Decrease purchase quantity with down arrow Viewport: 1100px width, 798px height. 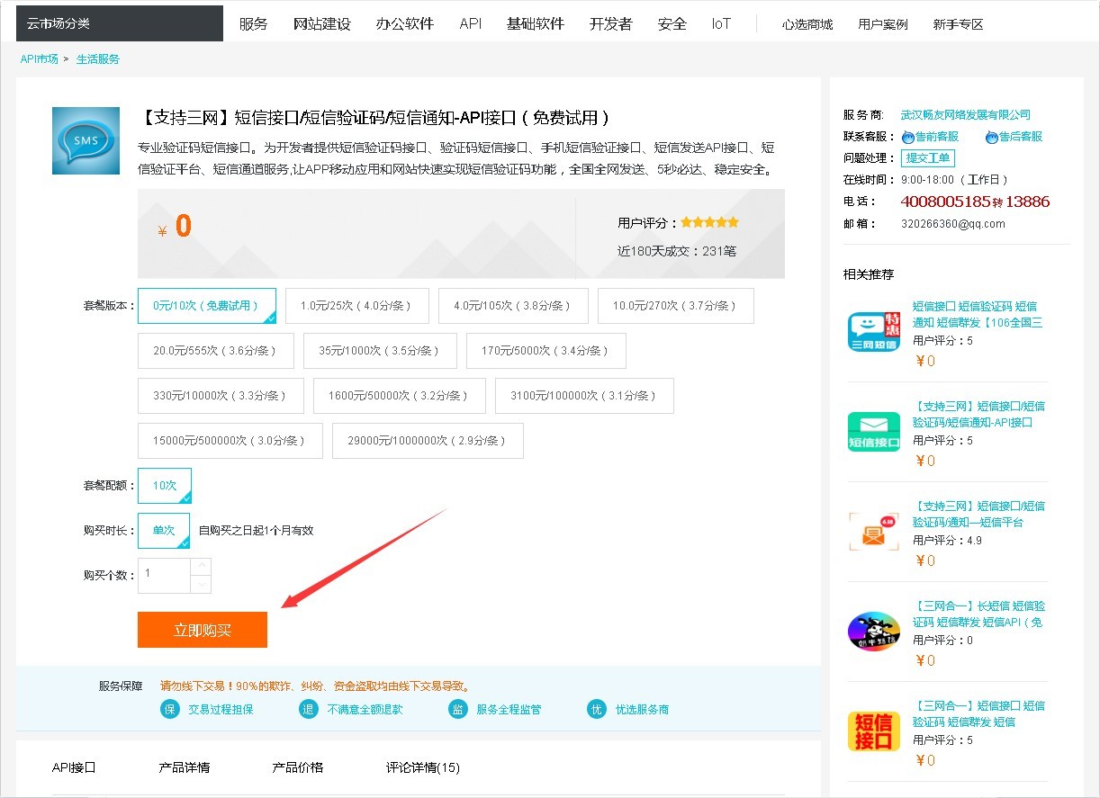tap(202, 585)
